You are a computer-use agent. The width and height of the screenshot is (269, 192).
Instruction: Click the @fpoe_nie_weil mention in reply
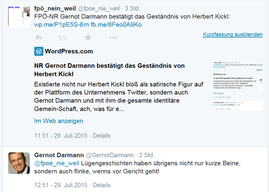click(x=57, y=163)
